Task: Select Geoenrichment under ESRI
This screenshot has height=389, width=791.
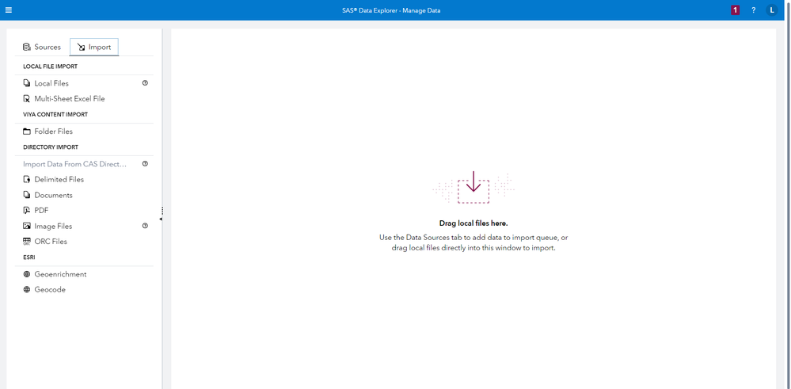Action: coord(60,274)
